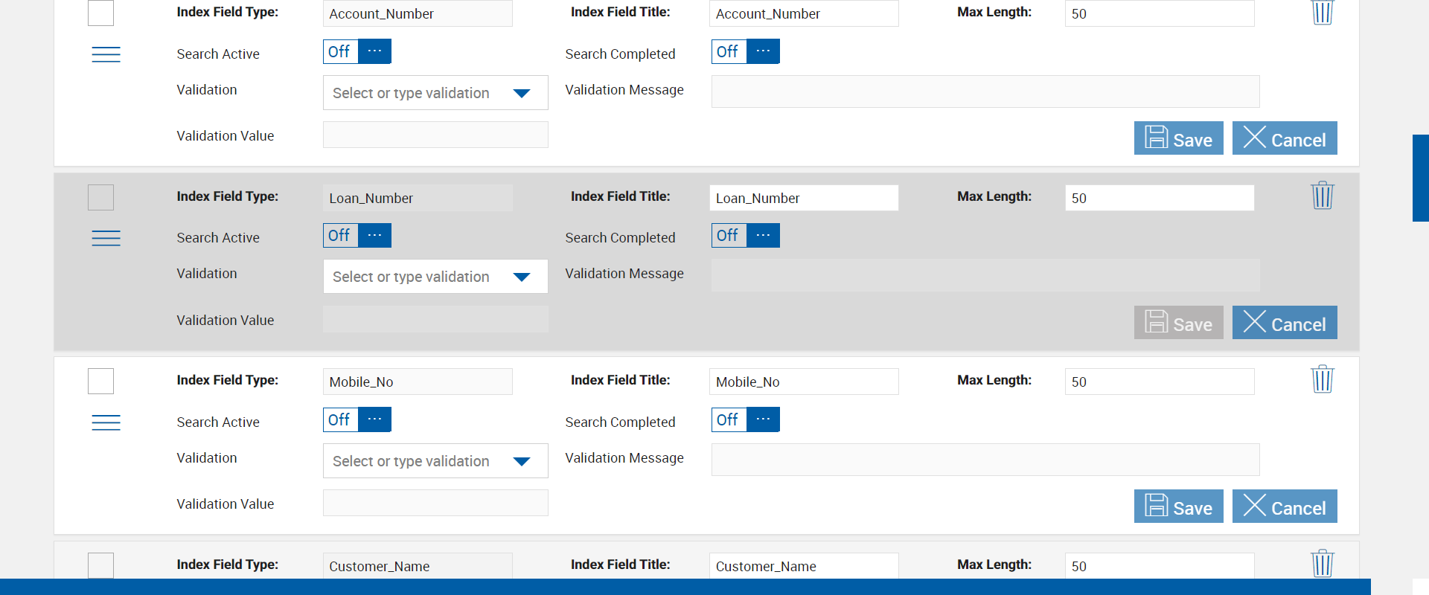
Task: Click trash icon for Customer_Name row
Action: pyautogui.click(x=1322, y=564)
